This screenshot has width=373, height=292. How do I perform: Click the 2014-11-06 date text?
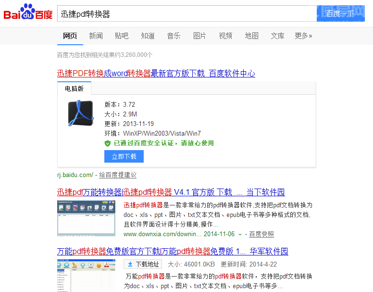pos(219,234)
